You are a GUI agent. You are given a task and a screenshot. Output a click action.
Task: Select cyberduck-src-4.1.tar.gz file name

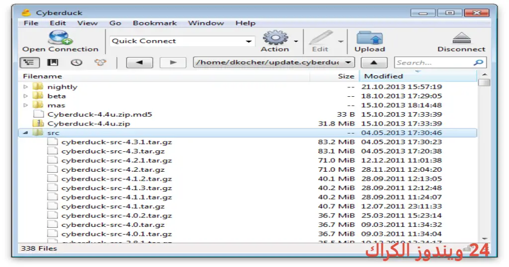click(113, 206)
